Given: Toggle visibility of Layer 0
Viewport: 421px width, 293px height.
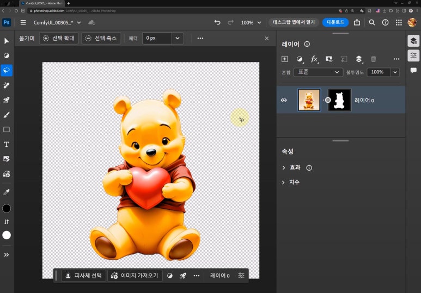Looking at the screenshot, I should (x=284, y=100).
